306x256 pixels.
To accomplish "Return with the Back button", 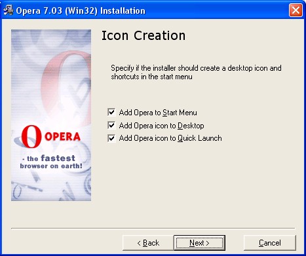I will pos(148,243).
